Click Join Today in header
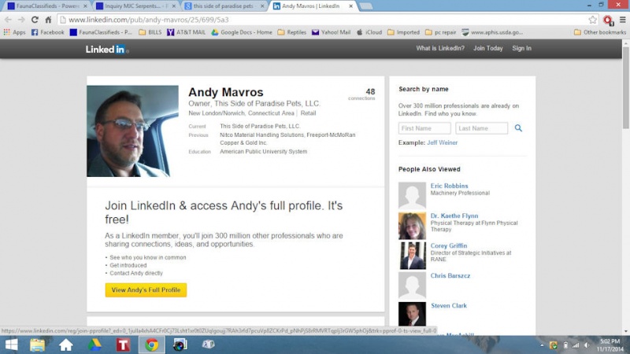 (487, 48)
